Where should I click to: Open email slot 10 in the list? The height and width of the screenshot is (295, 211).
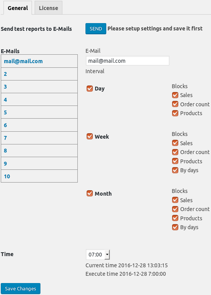pyautogui.click(x=39, y=176)
